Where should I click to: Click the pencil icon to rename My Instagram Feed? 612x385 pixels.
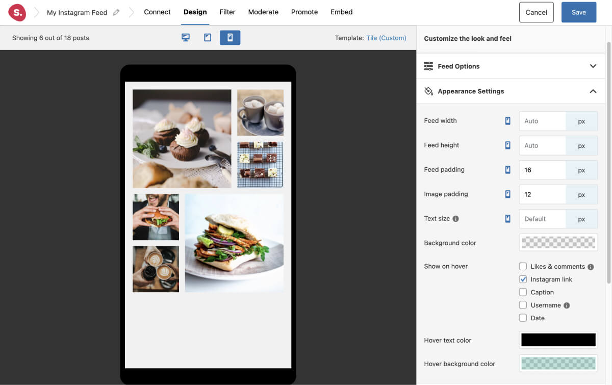[116, 12]
